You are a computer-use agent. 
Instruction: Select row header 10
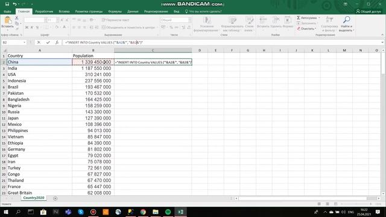tap(4, 112)
